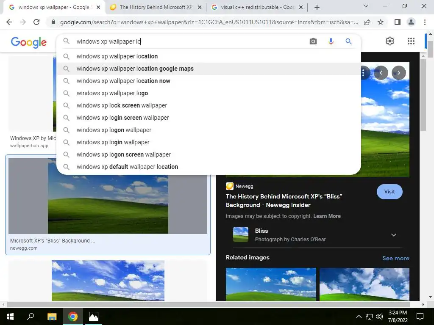Screen dimensions: 434x325
Task: Share this page icon in address bar
Action: pyautogui.click(x=367, y=22)
